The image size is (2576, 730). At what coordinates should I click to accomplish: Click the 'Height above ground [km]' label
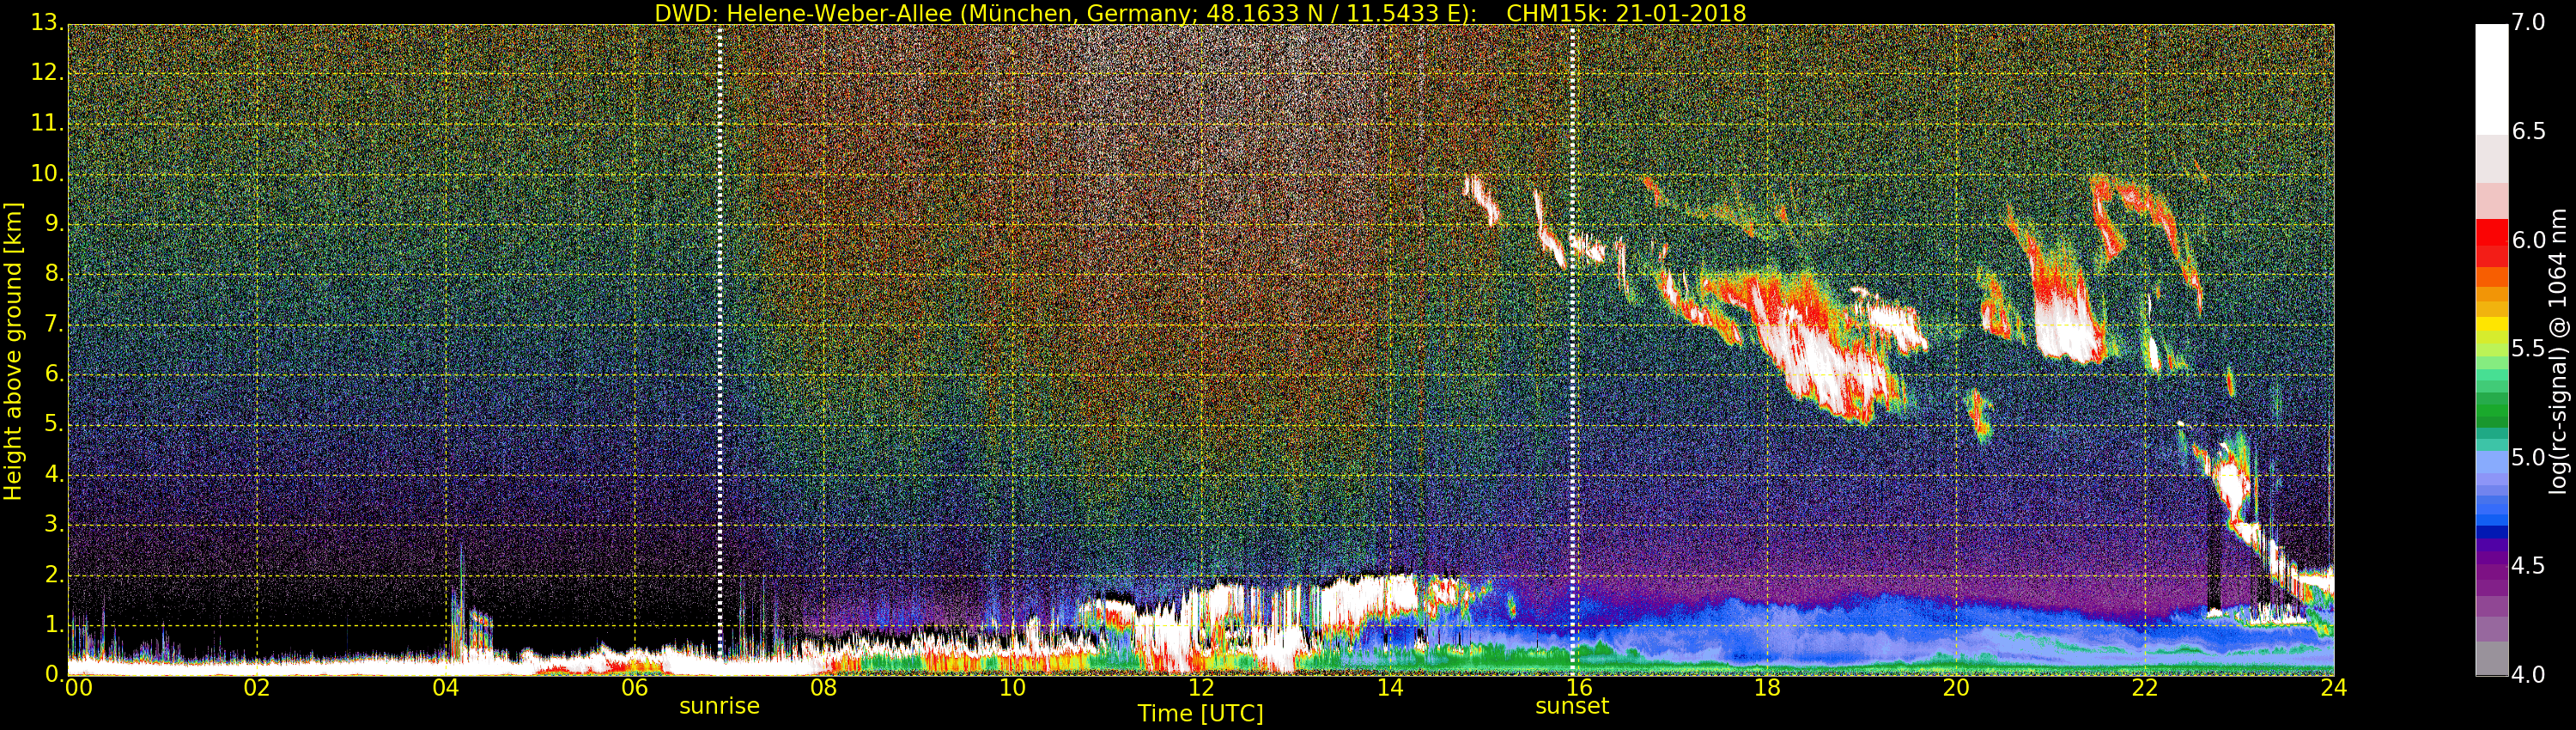(x=13, y=351)
